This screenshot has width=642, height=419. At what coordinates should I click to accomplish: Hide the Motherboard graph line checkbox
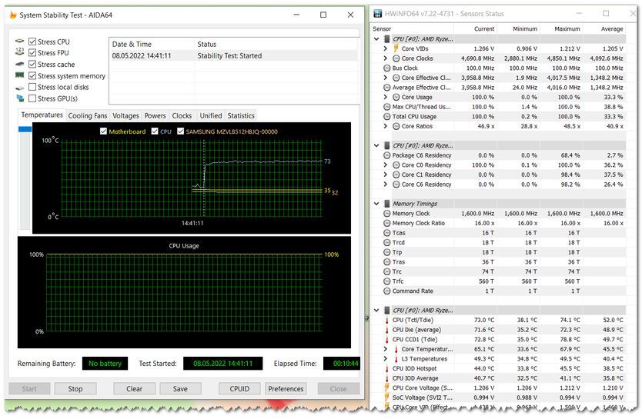(104, 131)
